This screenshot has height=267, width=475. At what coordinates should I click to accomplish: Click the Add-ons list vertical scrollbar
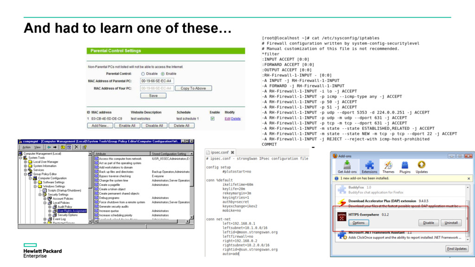tap(468, 213)
